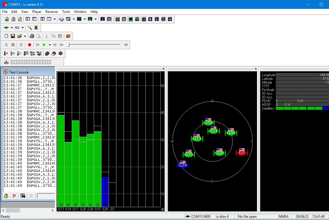Click the autobauding magic wand icon
This screenshot has height=220, width=329.
click(30, 27)
